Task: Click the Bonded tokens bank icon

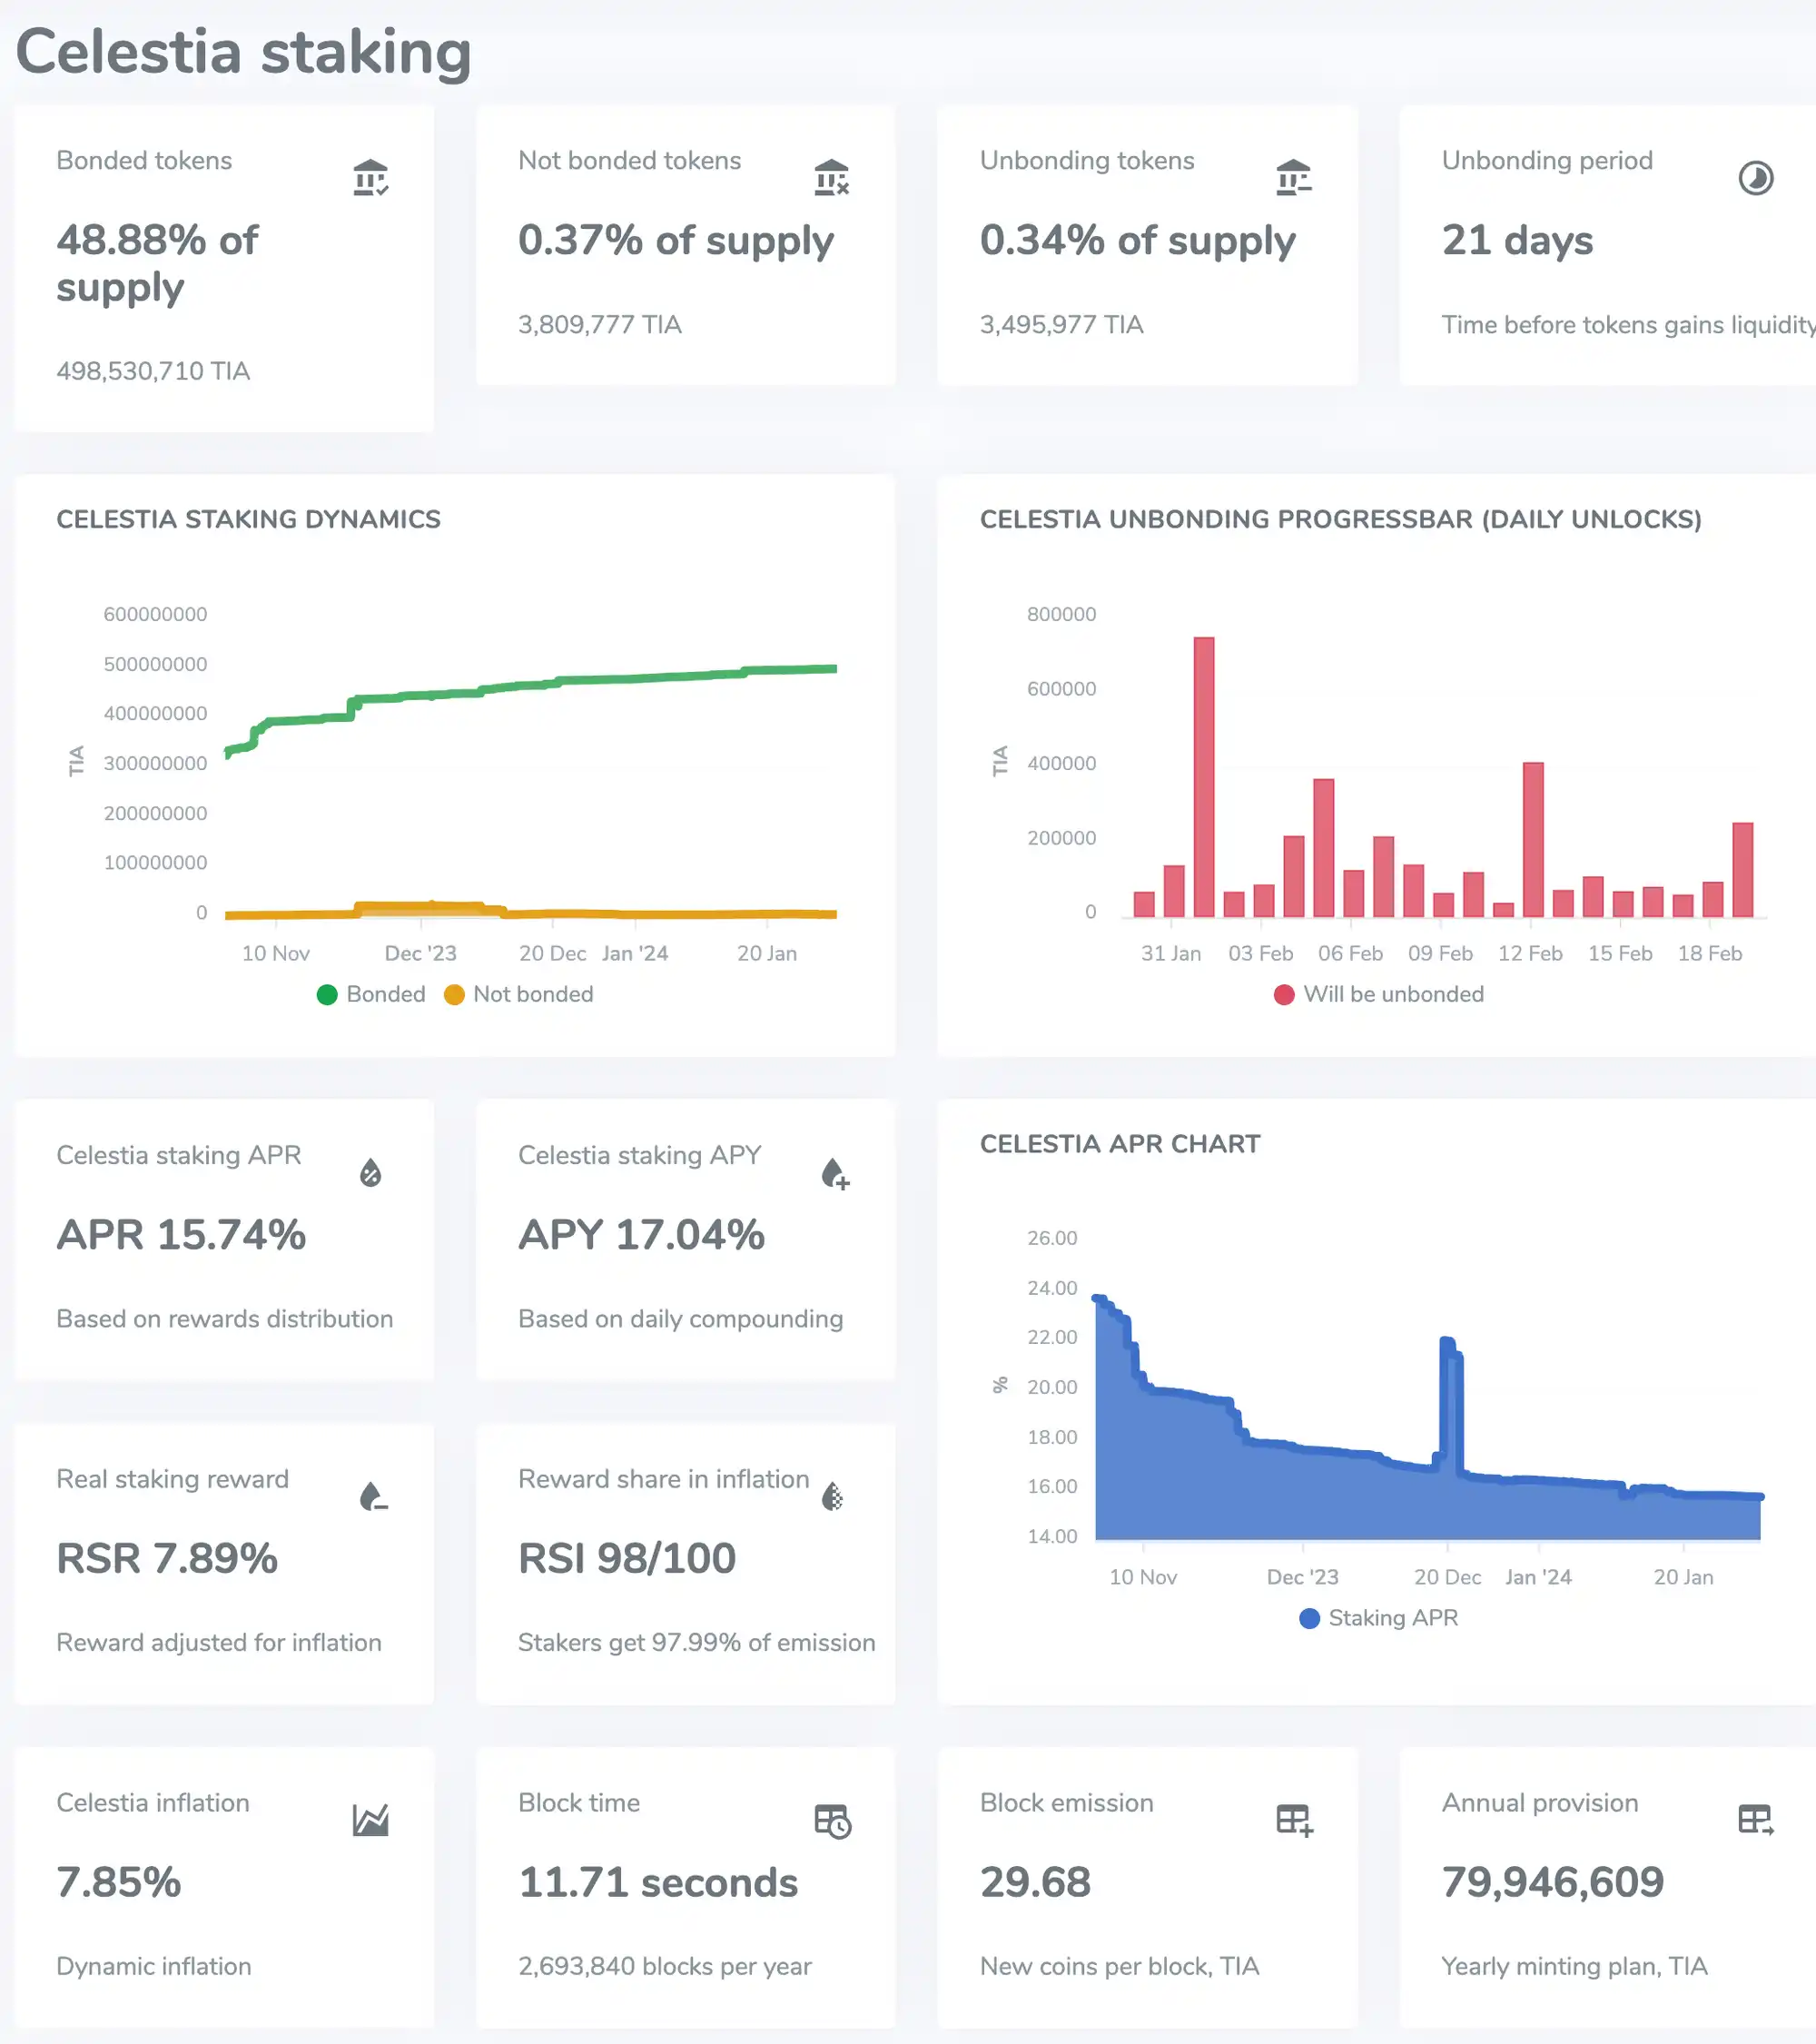Action: [370, 178]
